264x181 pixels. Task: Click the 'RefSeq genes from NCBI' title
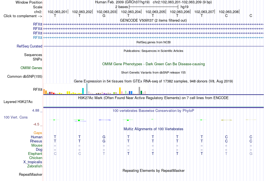(x=153, y=42)
